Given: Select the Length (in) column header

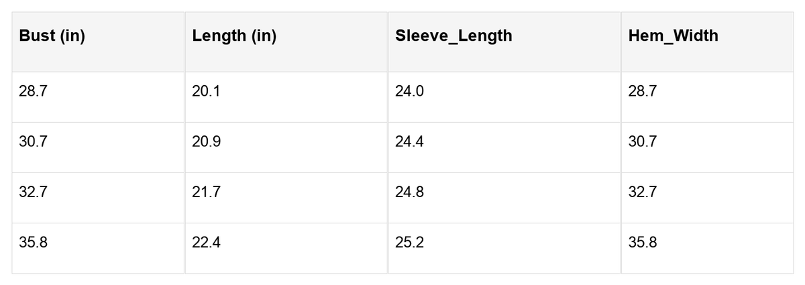Looking at the screenshot, I should pyautogui.click(x=286, y=42).
